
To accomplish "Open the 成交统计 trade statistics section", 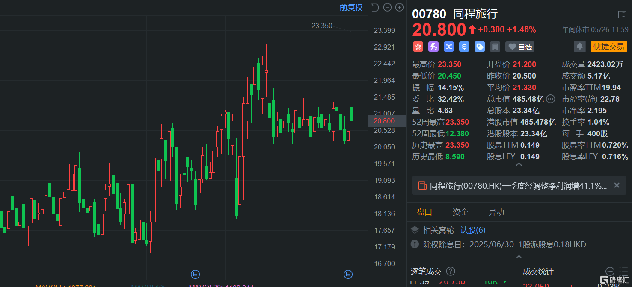I will click(x=538, y=272).
